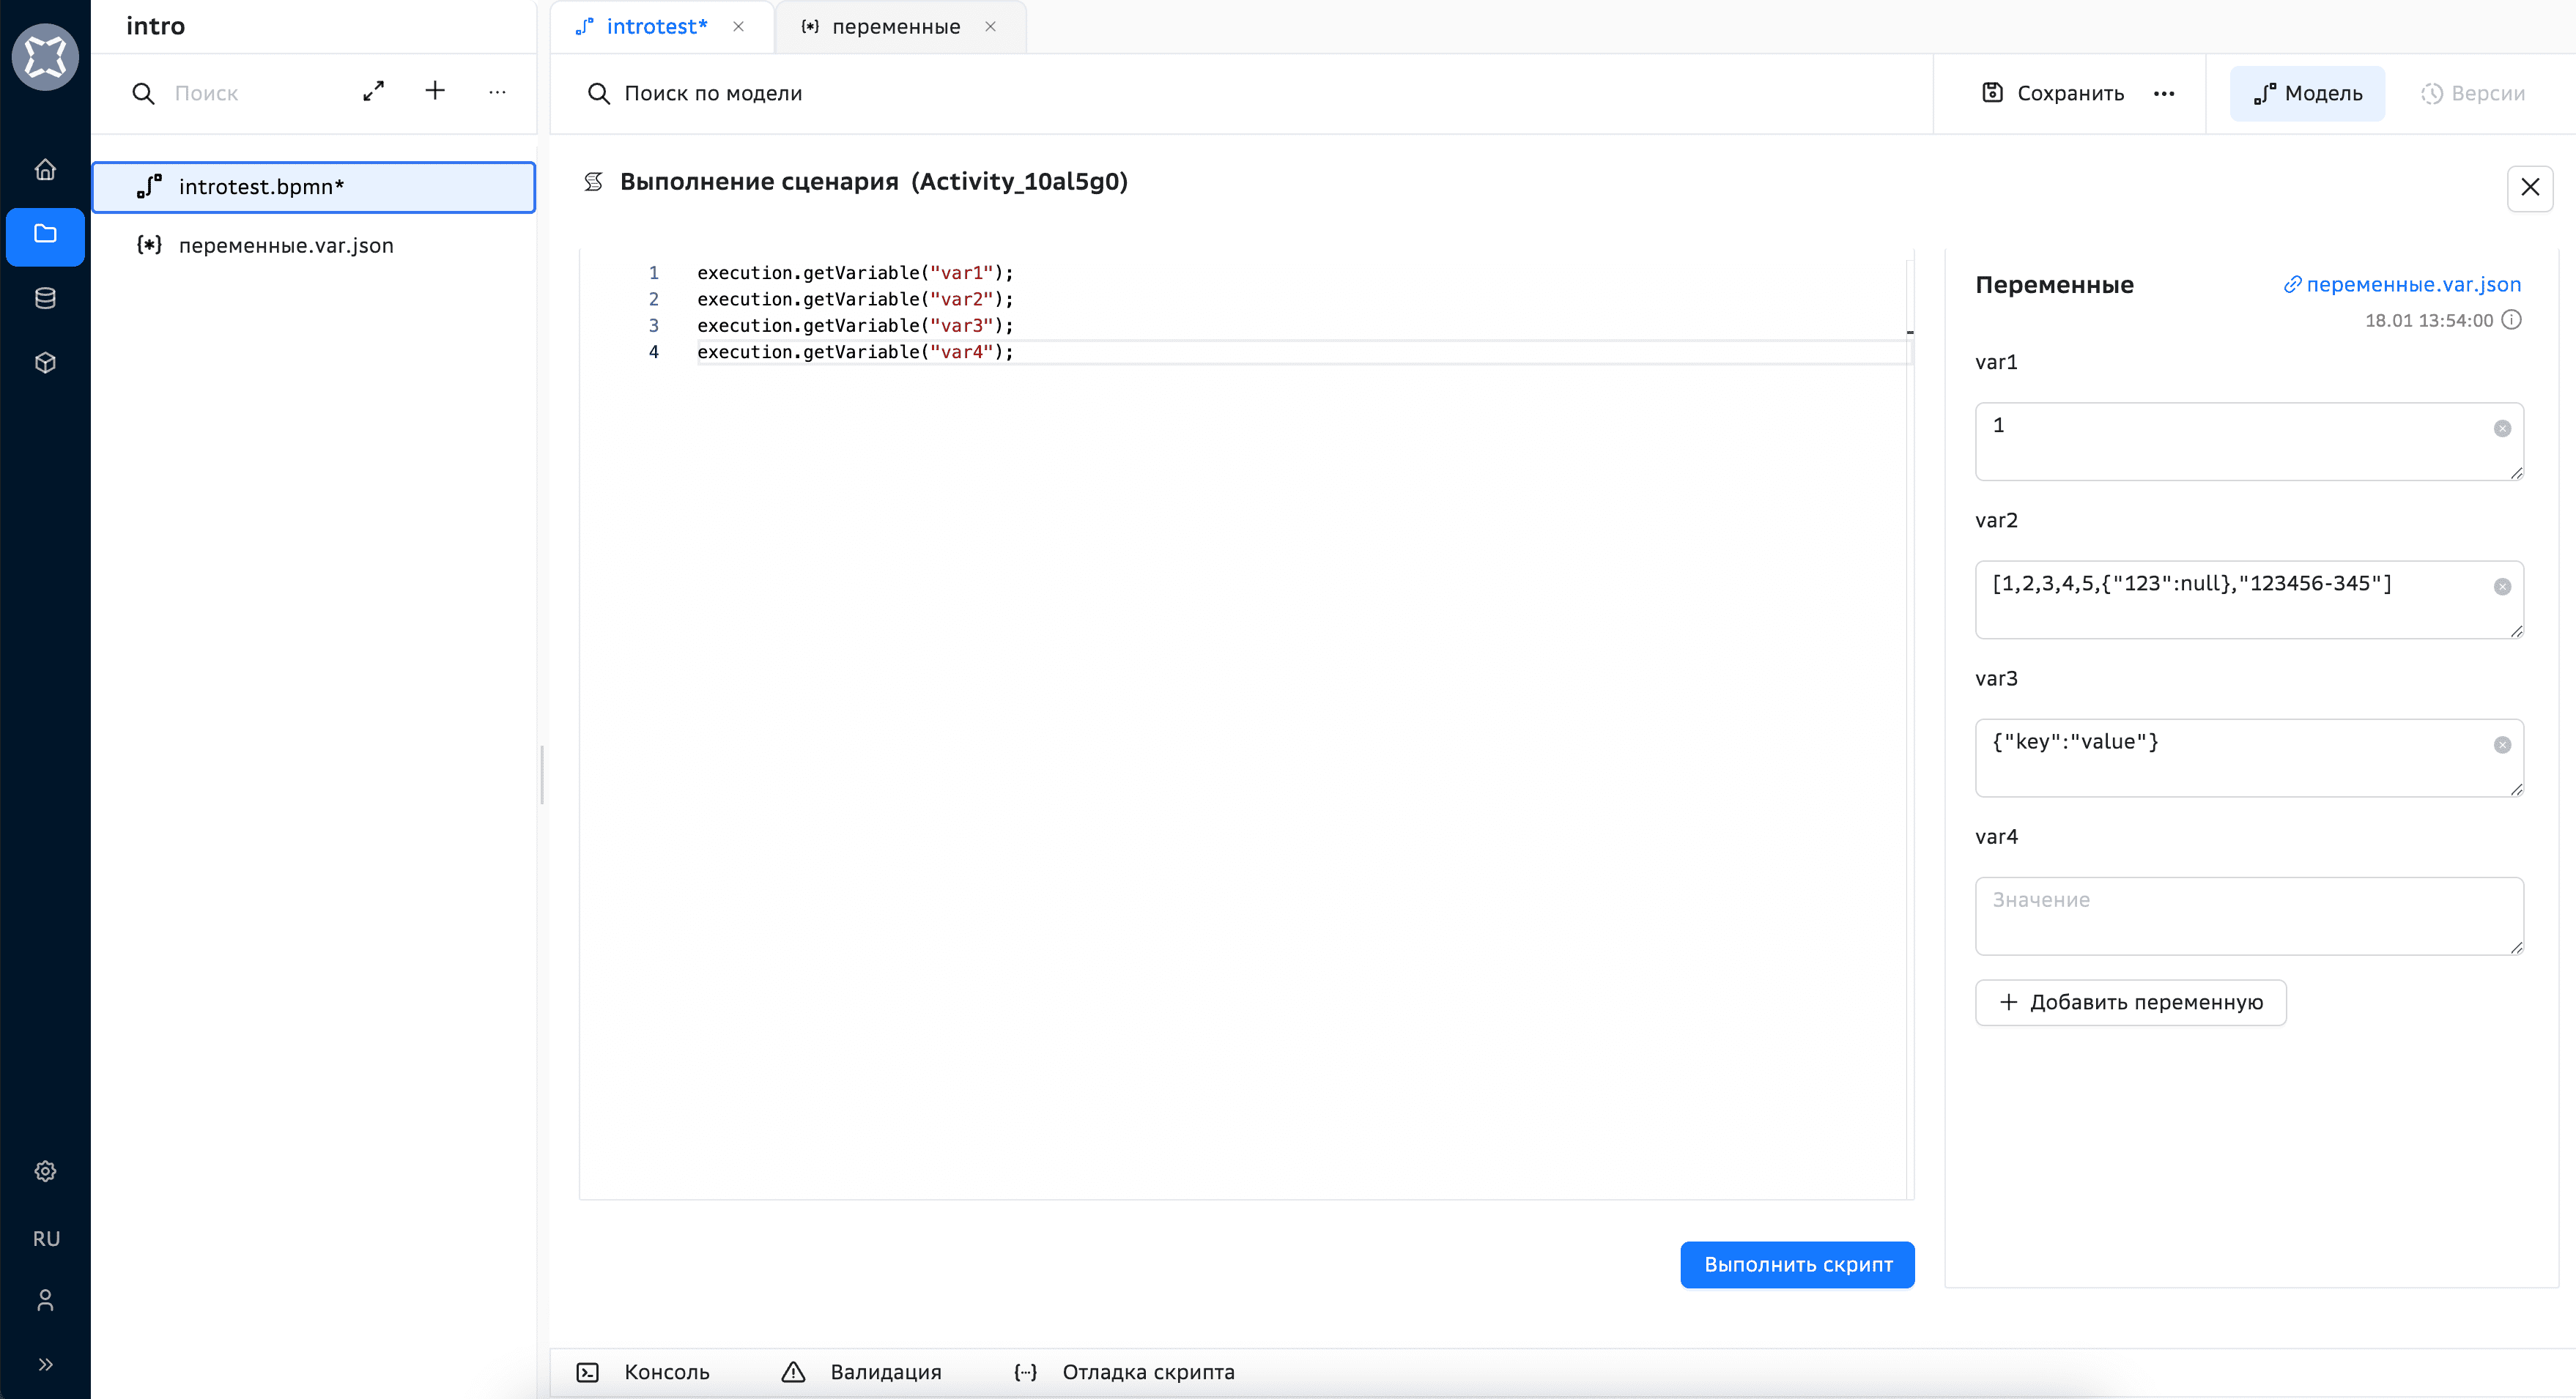
Task: Clear the value of var1
Action: (x=2503, y=428)
